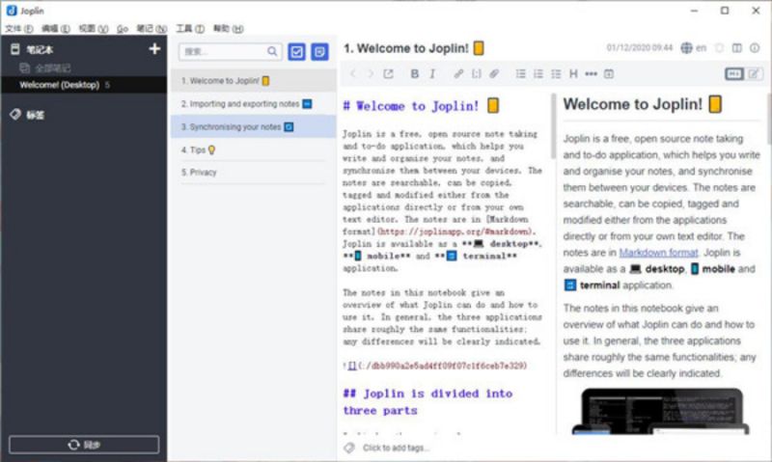Open the Go menu
Screen dimensions: 772x462
[123, 29]
